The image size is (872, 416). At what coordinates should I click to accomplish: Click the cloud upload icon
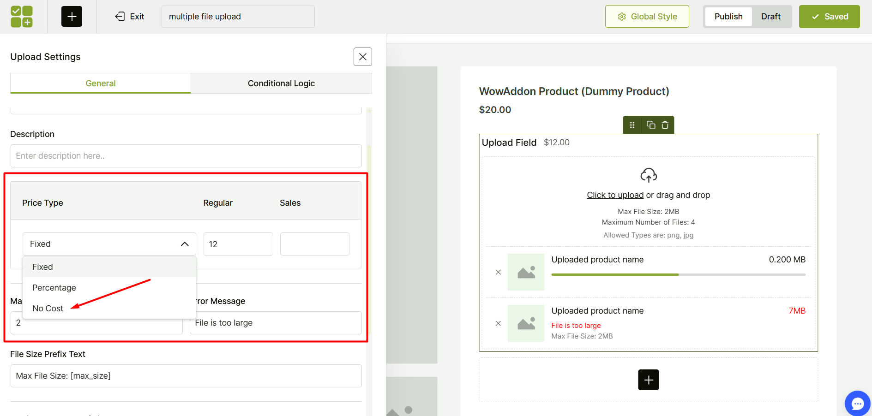point(648,175)
